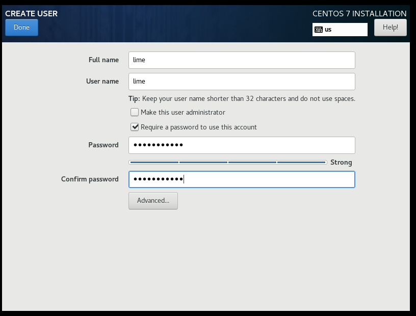Screen dimensions: 416x316
Task: Click the keyboard layout icon
Action: (318, 30)
